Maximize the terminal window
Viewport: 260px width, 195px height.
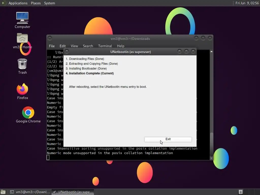coord(203,38)
